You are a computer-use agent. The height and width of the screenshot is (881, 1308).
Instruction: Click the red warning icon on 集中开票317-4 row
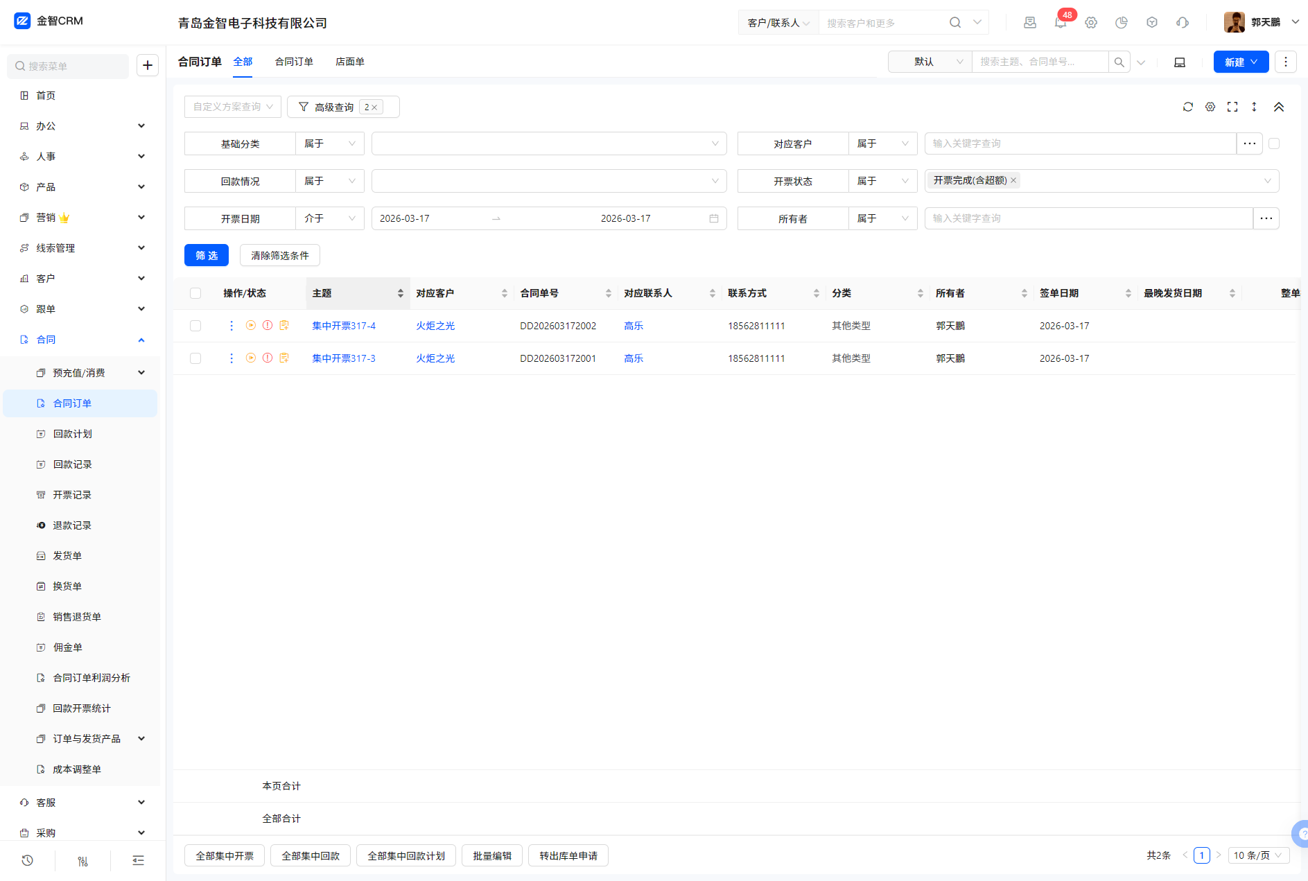point(268,325)
